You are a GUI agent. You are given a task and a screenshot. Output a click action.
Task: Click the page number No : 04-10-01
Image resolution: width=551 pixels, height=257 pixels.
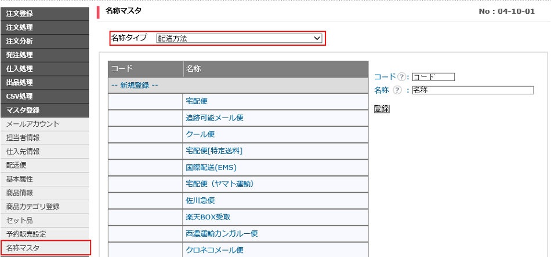(507, 12)
